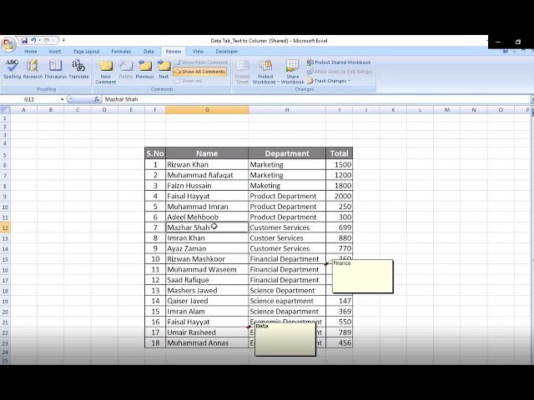This screenshot has width=534, height=400.
Task: Select the Department header cell
Action: [x=287, y=153]
